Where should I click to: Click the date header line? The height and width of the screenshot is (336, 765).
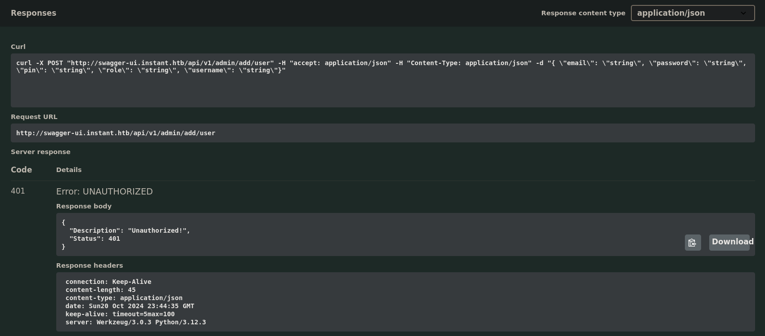130,306
